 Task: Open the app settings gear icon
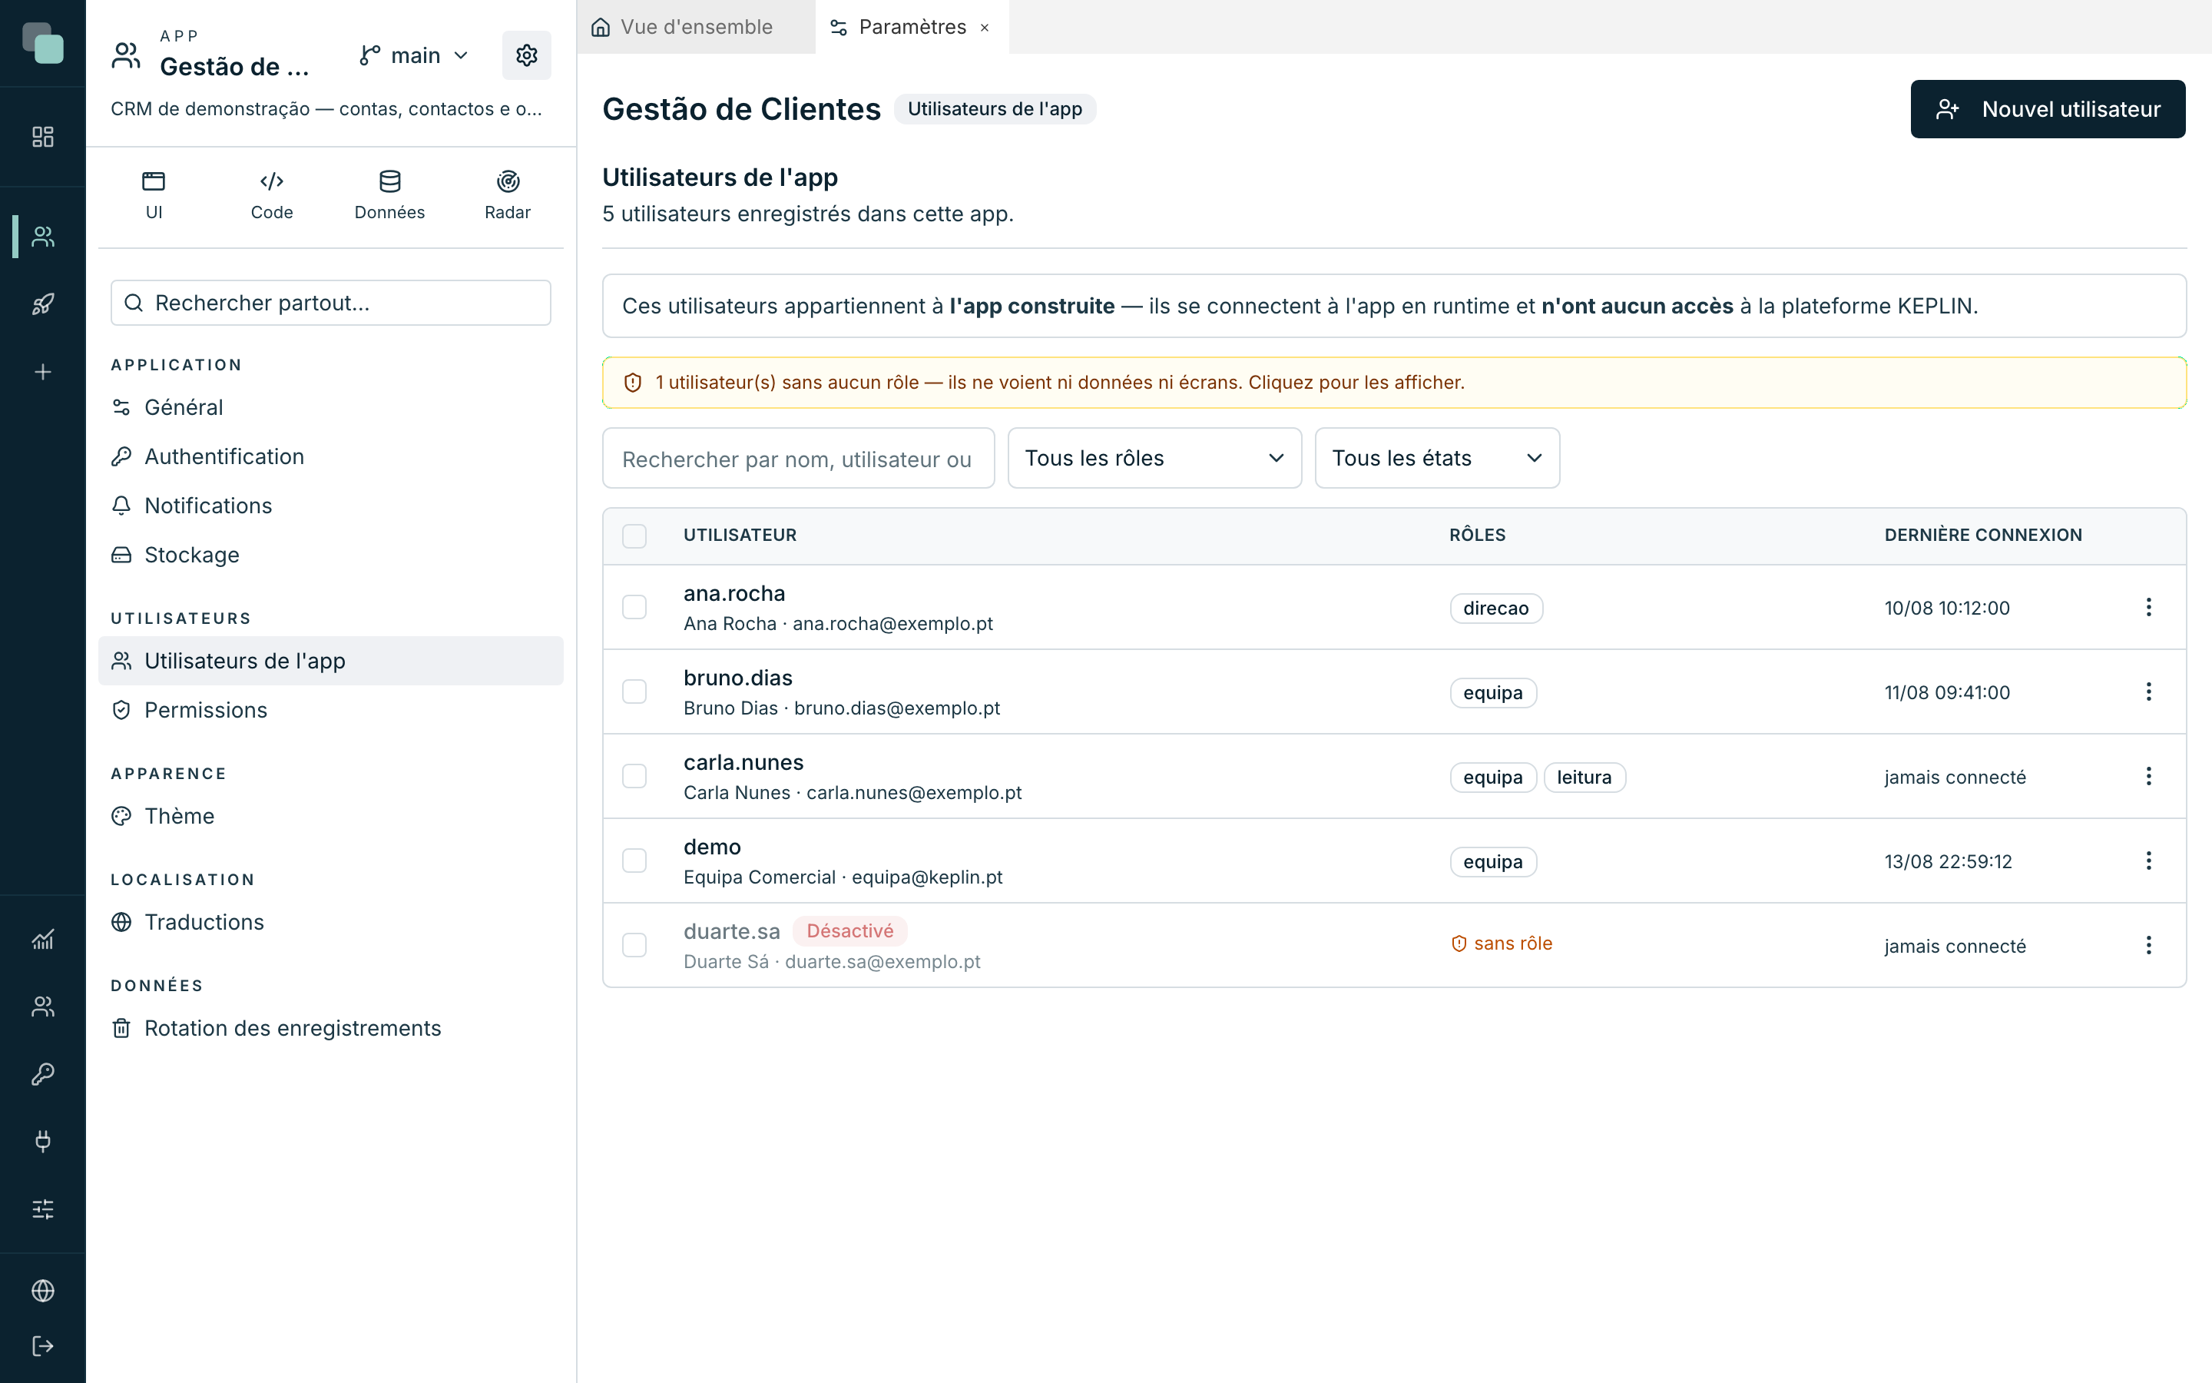pos(526,55)
